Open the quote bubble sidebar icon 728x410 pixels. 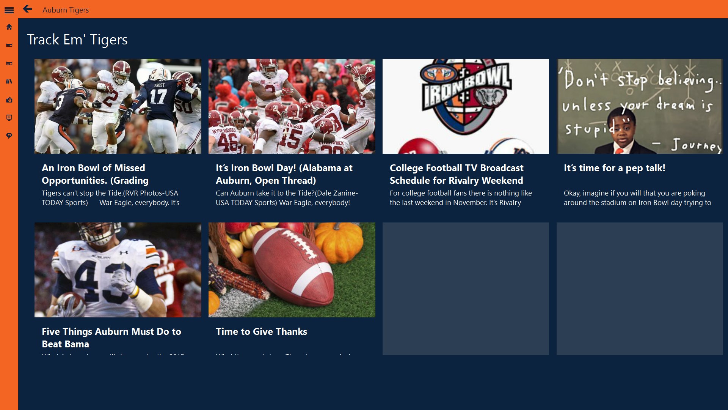point(9,136)
